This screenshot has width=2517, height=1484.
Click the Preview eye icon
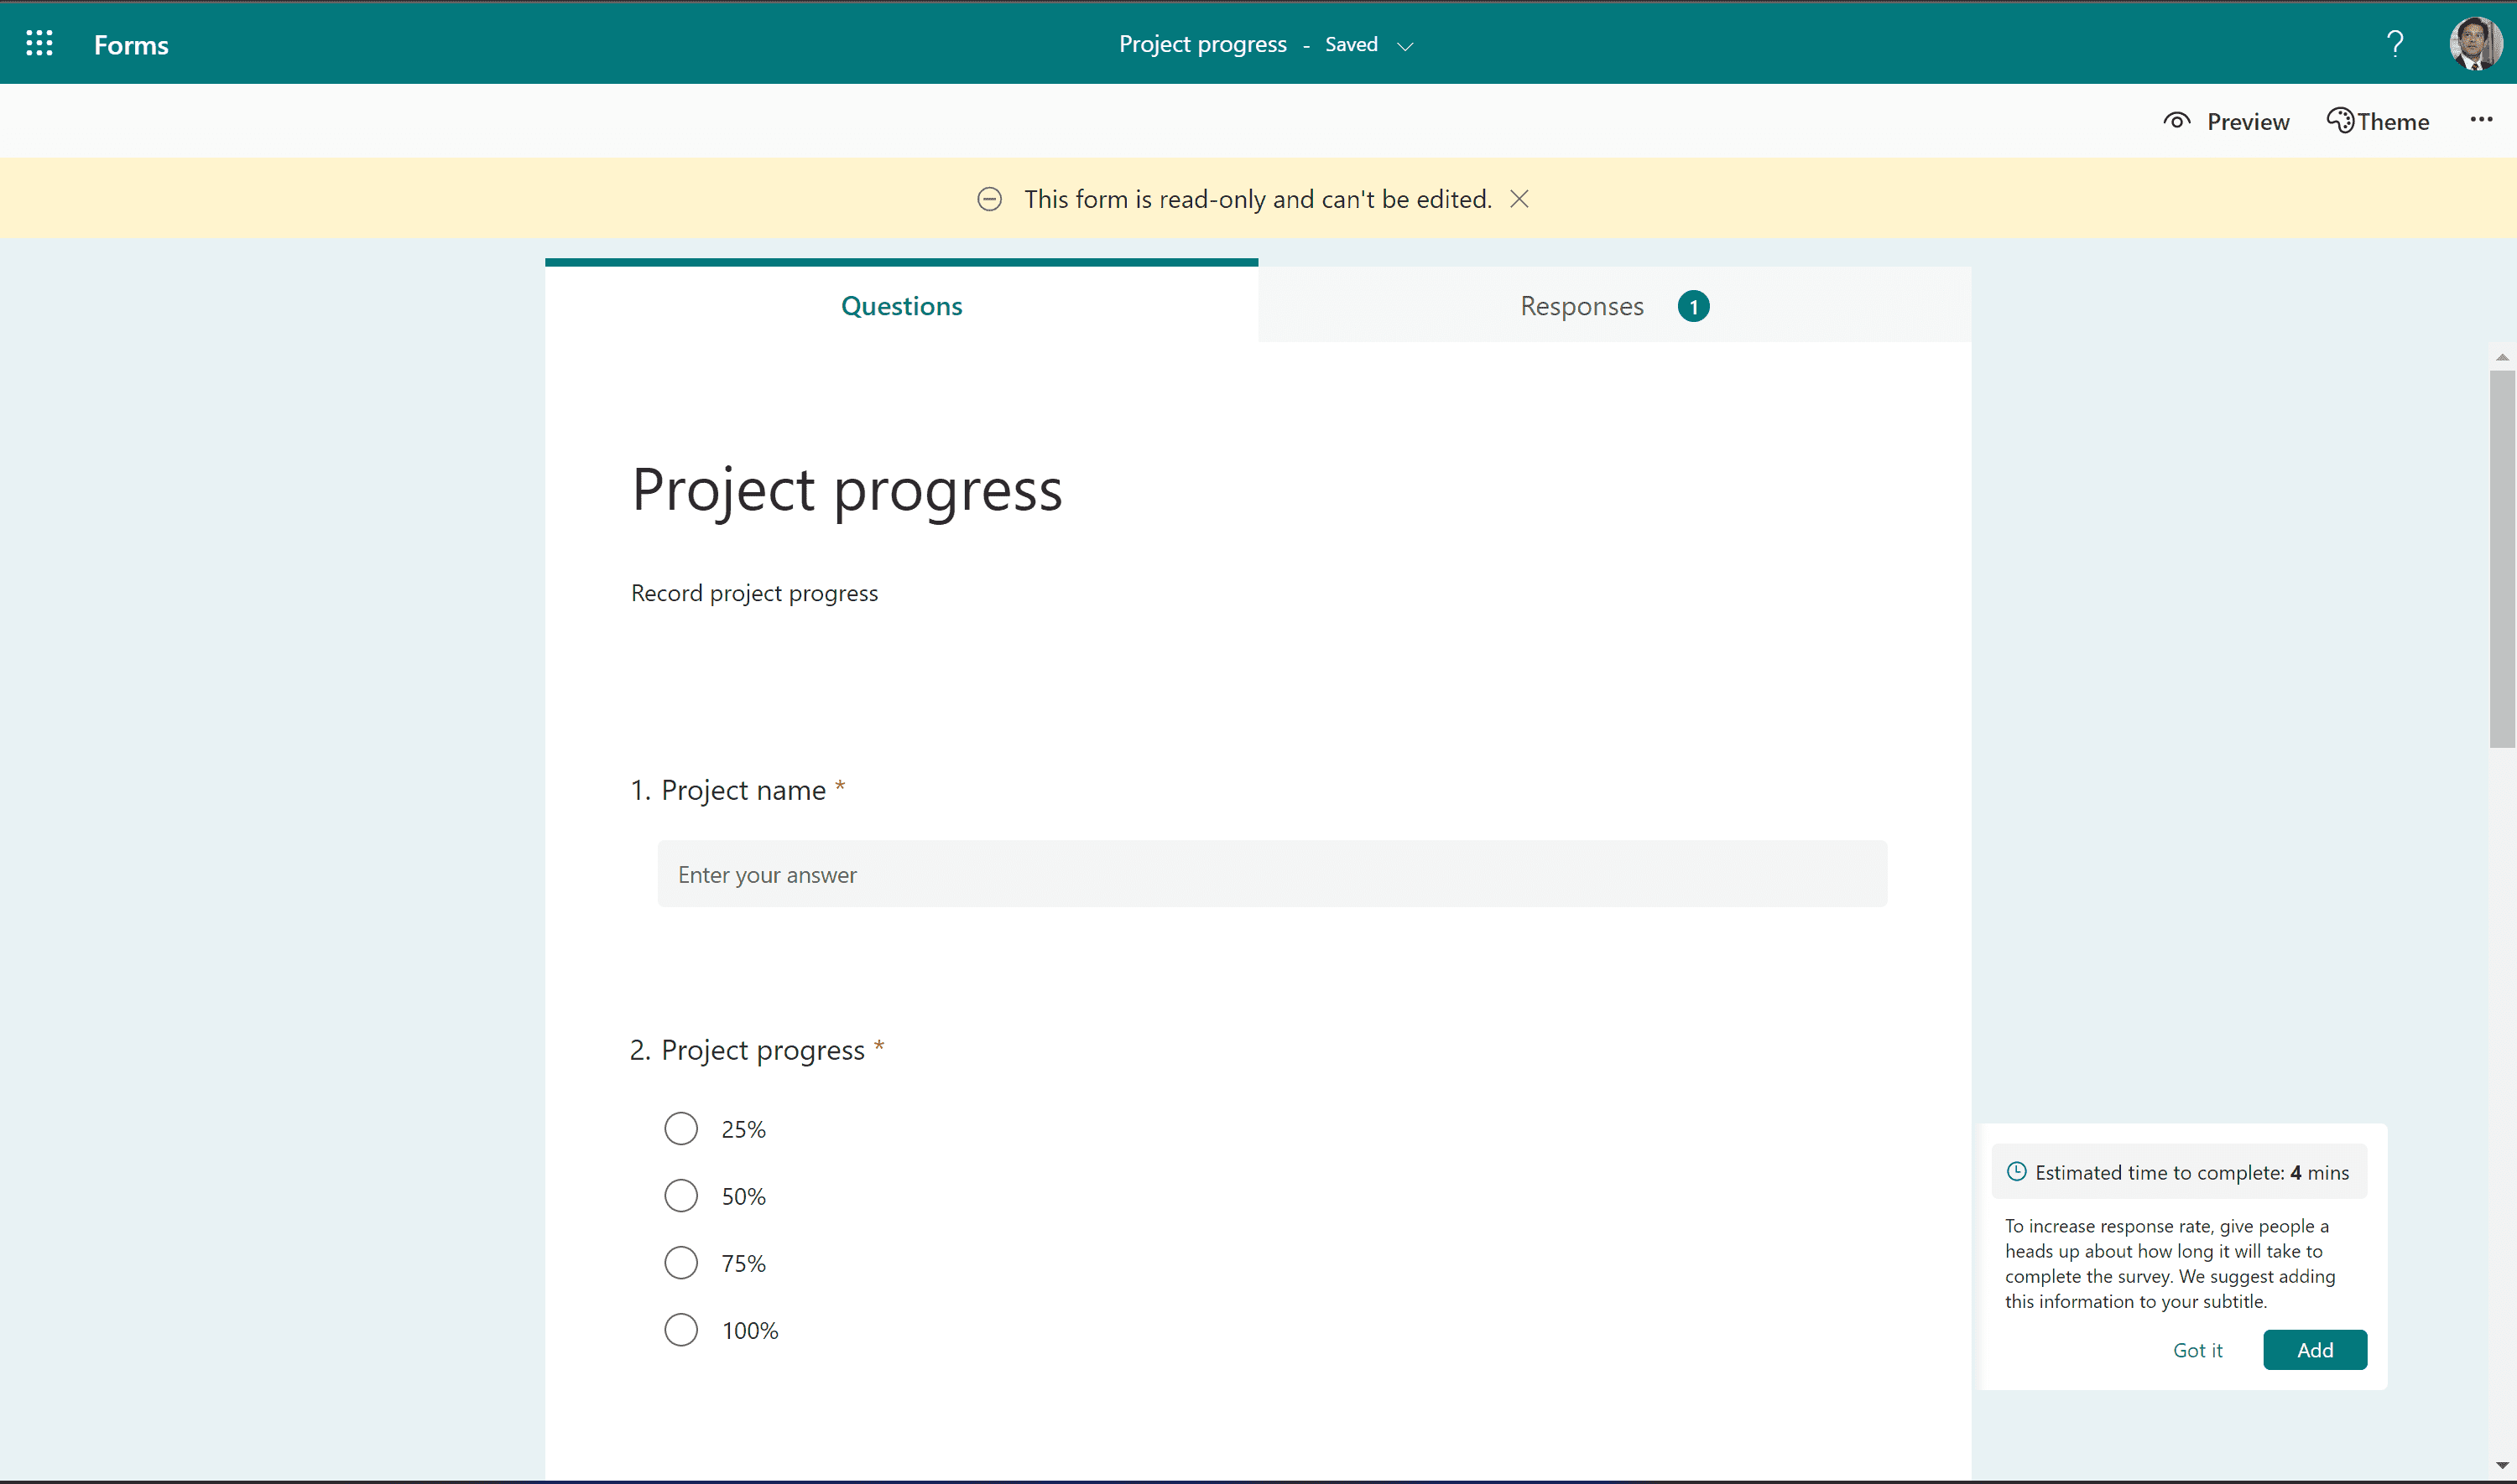[x=2177, y=121]
